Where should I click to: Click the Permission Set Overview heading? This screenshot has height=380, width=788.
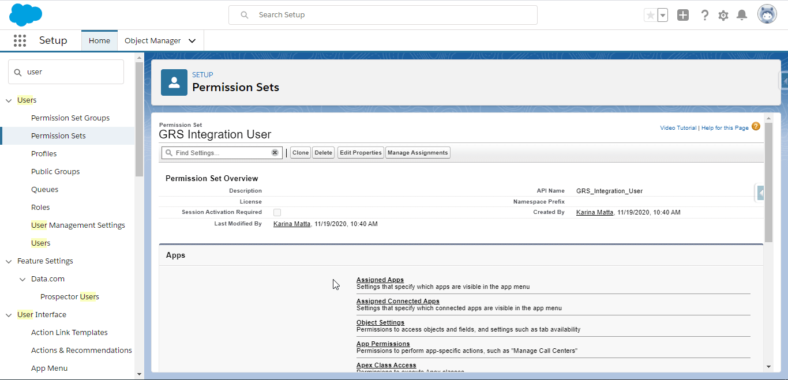point(212,179)
